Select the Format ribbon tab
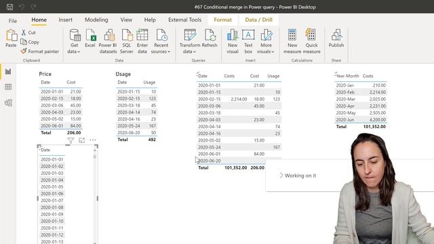This screenshot has height=244, width=434. pyautogui.click(x=222, y=20)
